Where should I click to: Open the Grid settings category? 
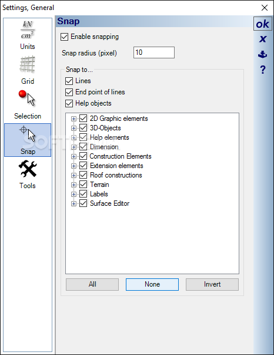tap(28, 70)
